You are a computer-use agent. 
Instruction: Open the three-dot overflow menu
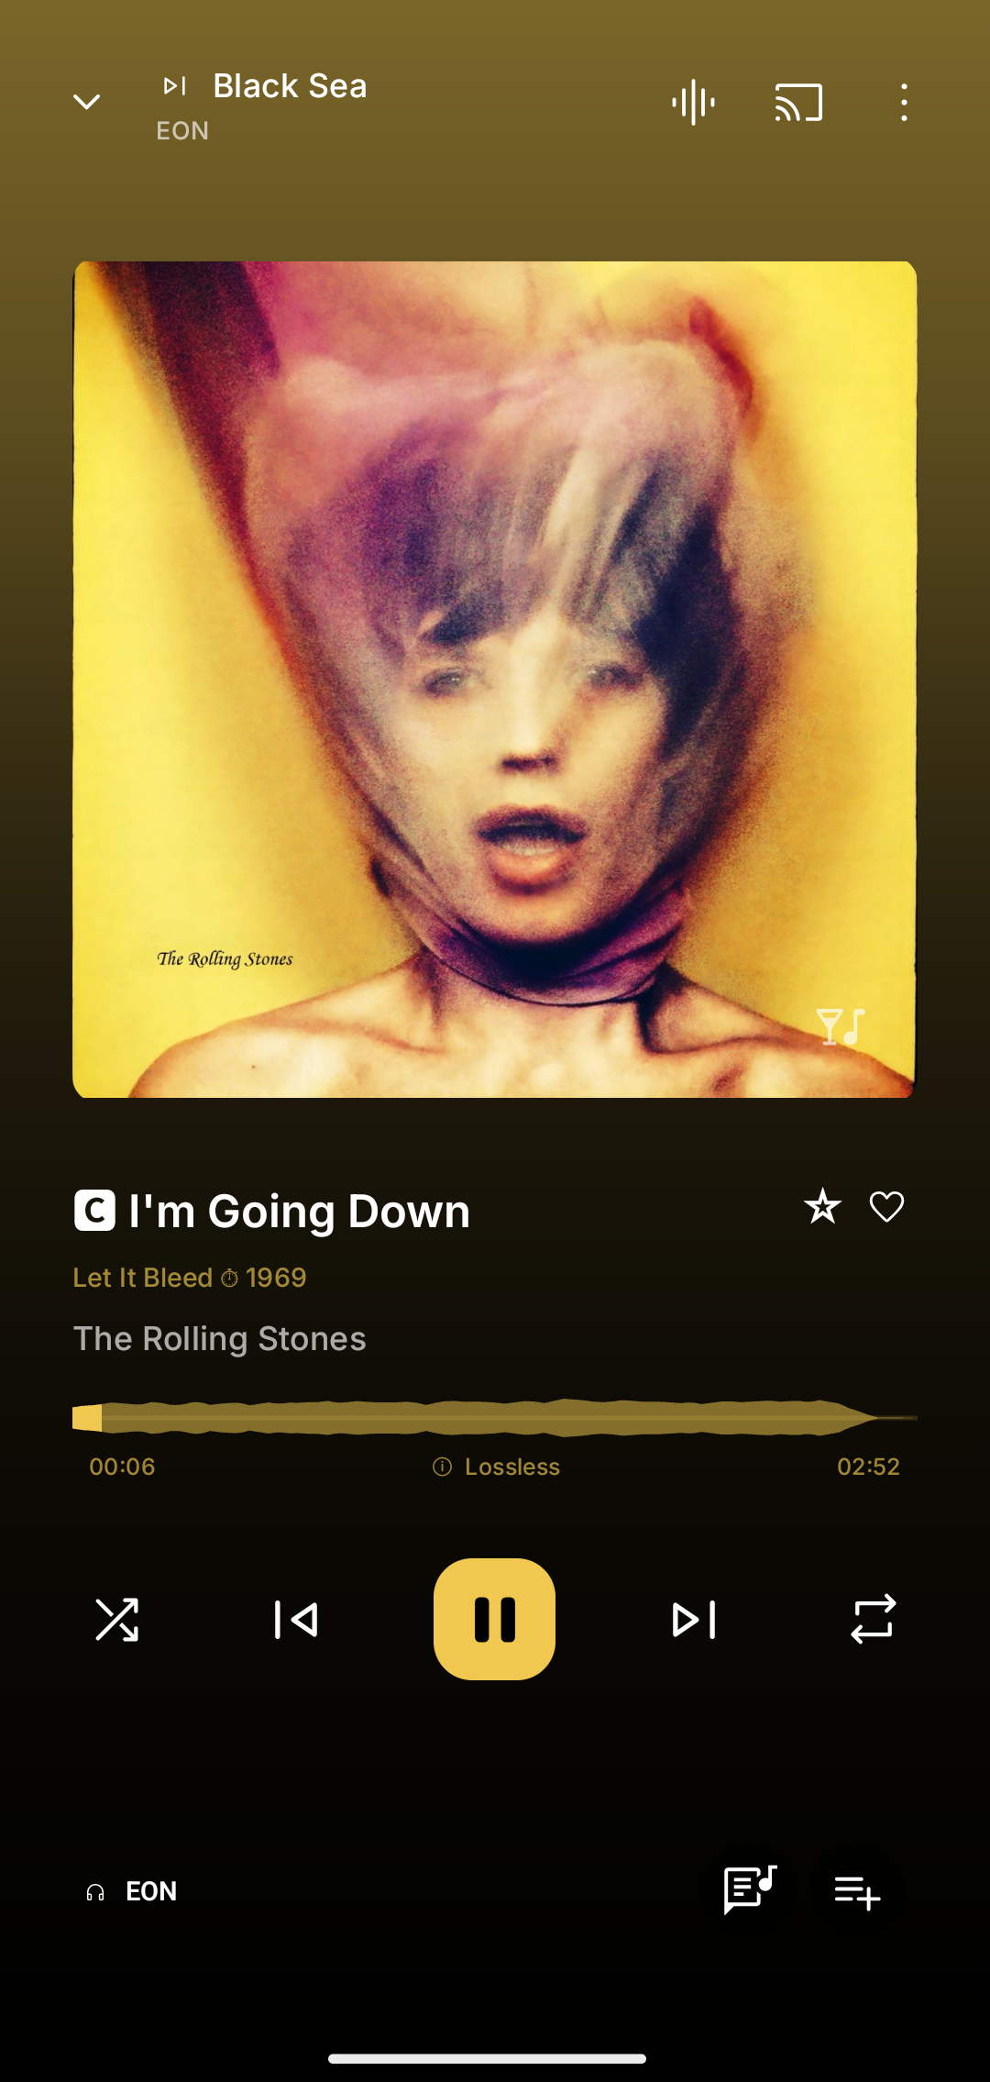(904, 102)
